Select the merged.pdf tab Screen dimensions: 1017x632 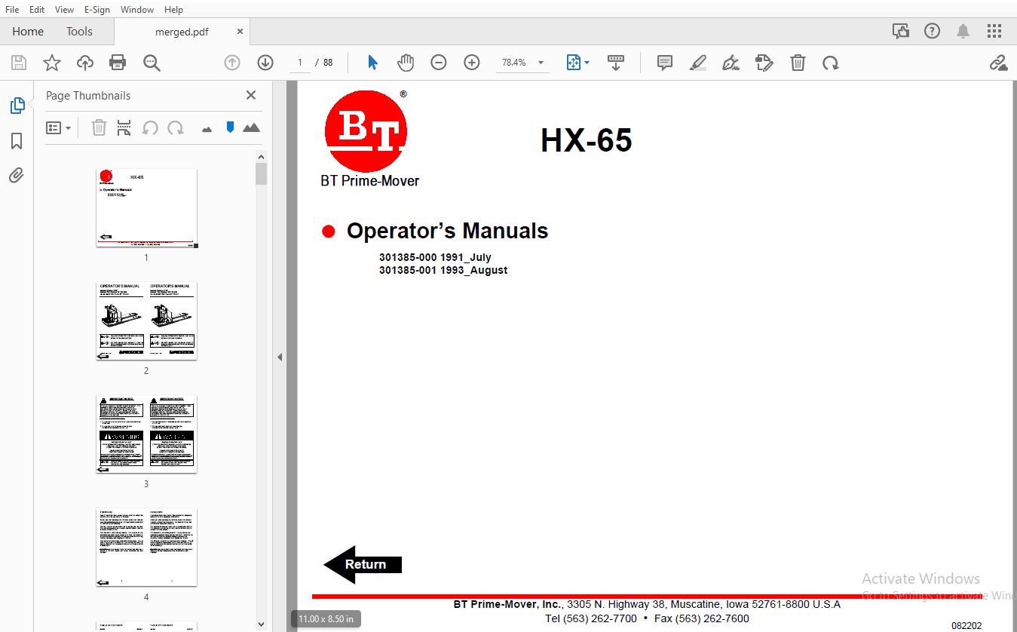pyautogui.click(x=182, y=32)
